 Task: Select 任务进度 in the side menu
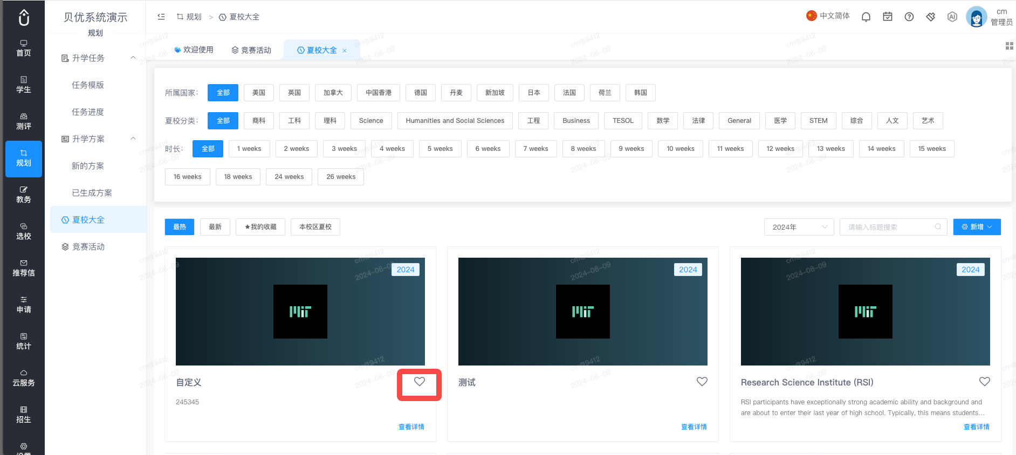(x=88, y=112)
